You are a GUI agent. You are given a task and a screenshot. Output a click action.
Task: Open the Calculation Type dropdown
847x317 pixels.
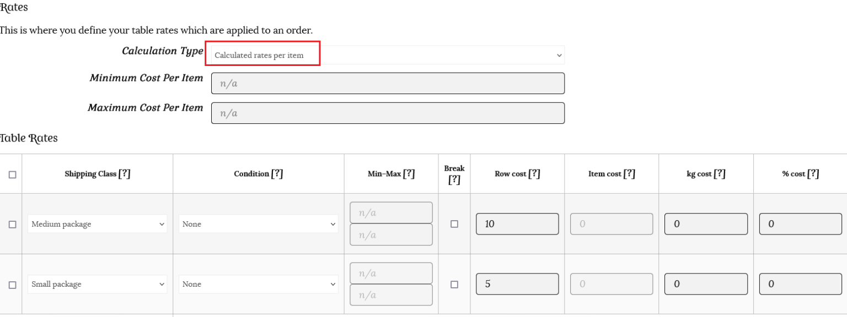tap(388, 55)
